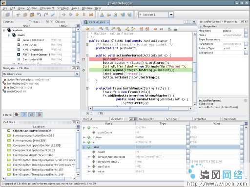Close the Navigator - ClickMe panel
The width and height of the screenshot is (250, 187).
(78, 68)
